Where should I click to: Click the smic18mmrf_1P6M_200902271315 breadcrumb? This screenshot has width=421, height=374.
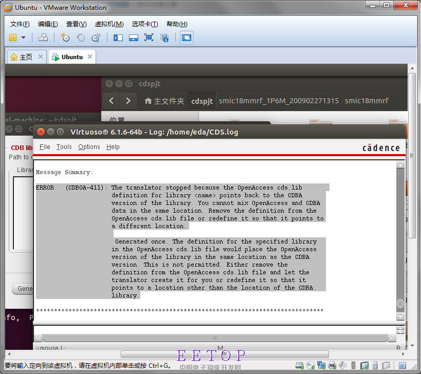(279, 101)
